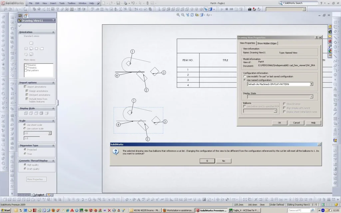This screenshot has height=213, width=341.
Task: Open the Tools menu
Action: pos(62,3)
